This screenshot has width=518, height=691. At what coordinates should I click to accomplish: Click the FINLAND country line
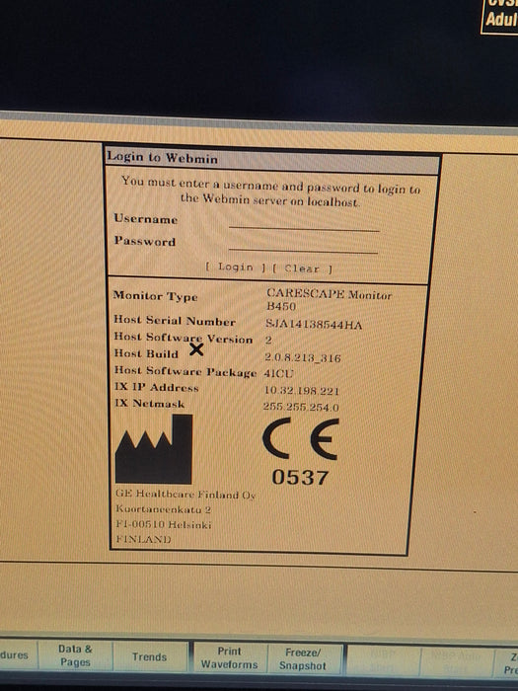(144, 539)
